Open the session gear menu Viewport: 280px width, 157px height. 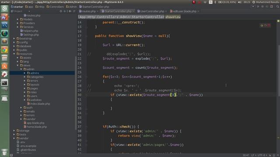254,2
